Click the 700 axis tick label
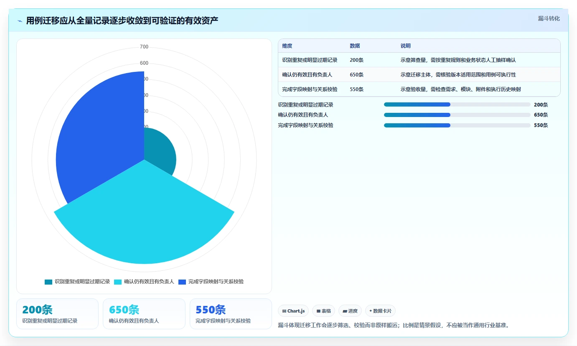 (x=144, y=47)
